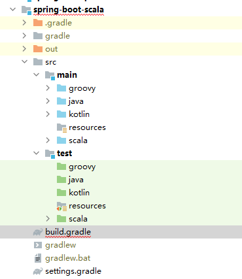This screenshot has height=279, width=242.
Task: Click the build.gradle elephant icon
Action: [38, 232]
